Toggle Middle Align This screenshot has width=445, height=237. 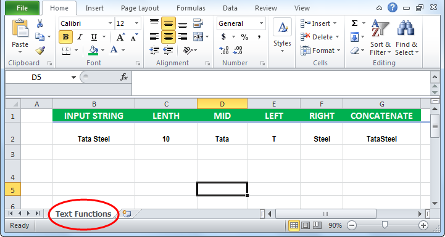pyautogui.click(x=168, y=23)
